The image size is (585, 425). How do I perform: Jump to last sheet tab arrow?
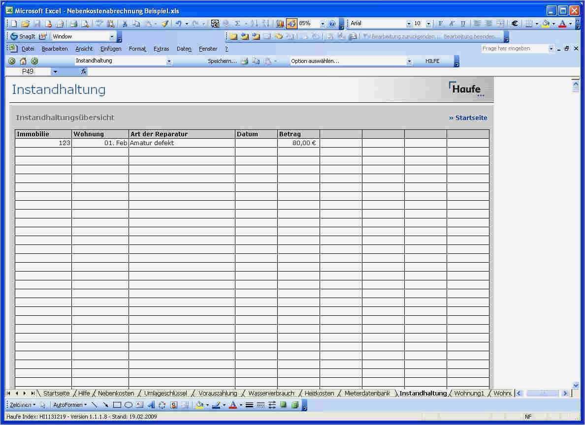point(33,394)
